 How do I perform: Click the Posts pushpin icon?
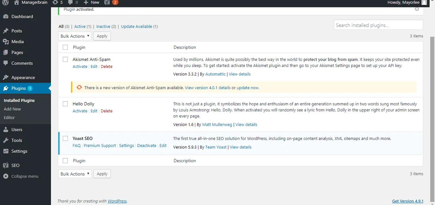(6, 31)
